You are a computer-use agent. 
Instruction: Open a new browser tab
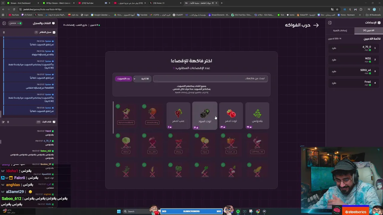point(221,3)
